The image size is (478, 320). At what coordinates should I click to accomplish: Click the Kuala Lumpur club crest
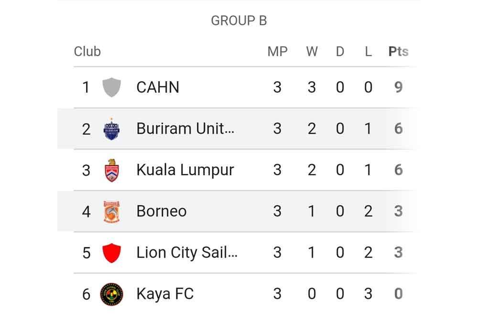pos(112,171)
